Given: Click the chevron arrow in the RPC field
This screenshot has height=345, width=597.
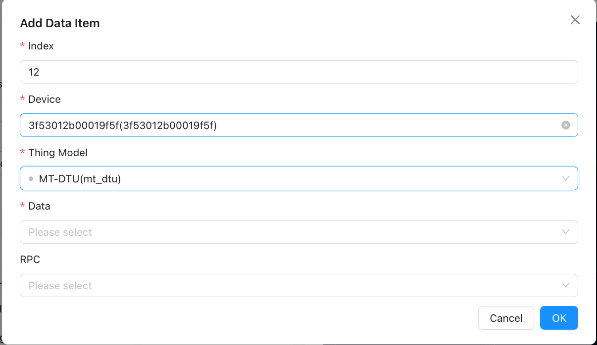Looking at the screenshot, I should point(566,285).
